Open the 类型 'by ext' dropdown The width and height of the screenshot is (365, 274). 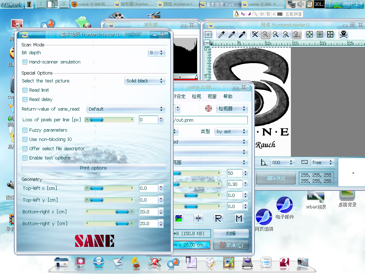pyautogui.click(x=231, y=132)
